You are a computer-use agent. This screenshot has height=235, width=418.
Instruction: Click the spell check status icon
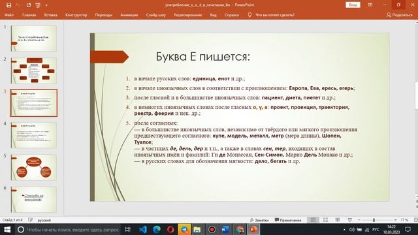31,220
